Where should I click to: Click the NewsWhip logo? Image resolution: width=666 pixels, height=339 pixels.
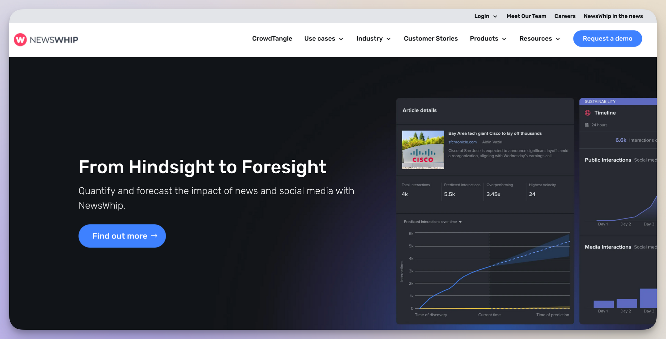pos(46,40)
